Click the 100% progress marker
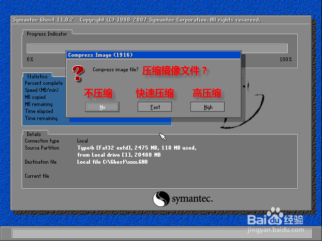 pos(286,59)
